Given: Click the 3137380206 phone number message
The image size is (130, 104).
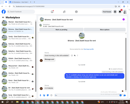Looking at the screenshot, I should point(49,88).
